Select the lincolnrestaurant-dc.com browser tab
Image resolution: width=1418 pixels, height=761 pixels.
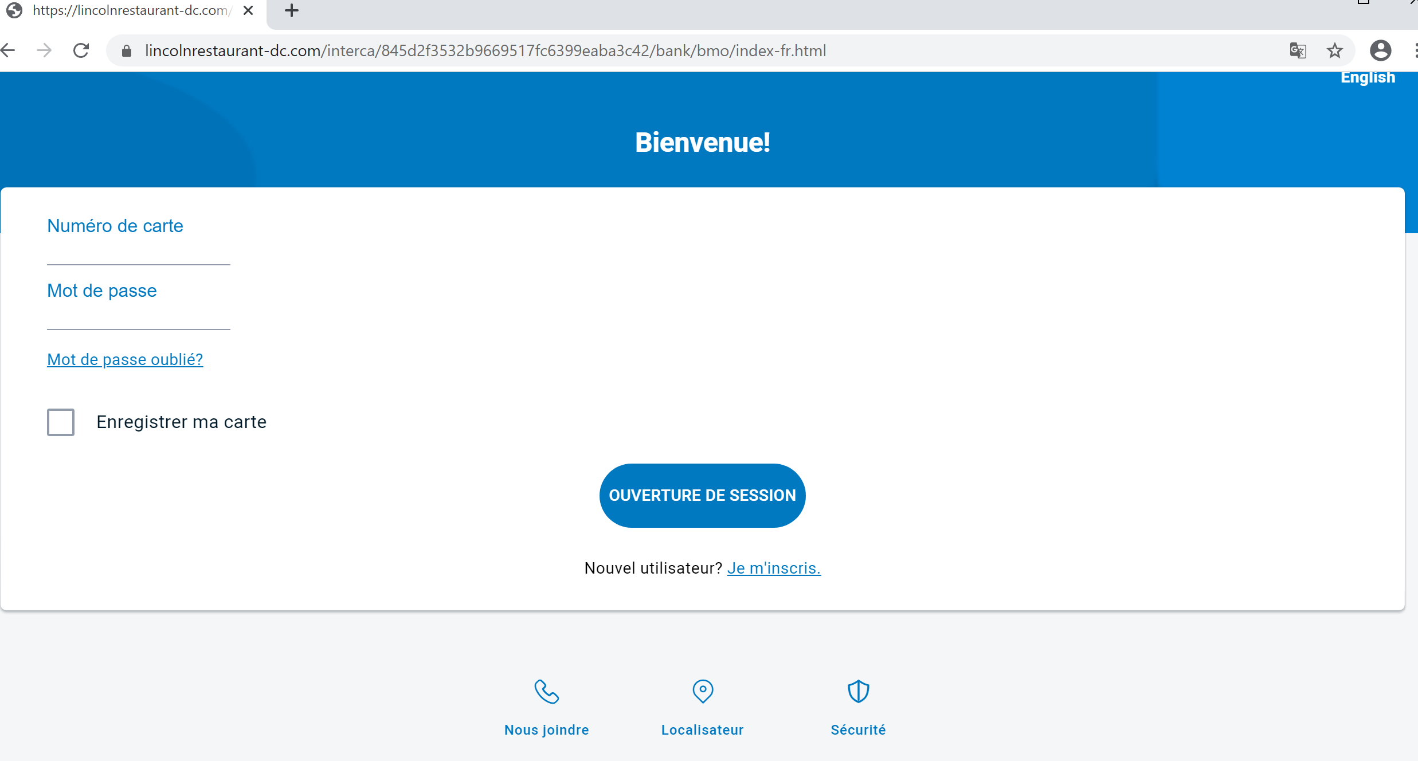[x=129, y=10]
